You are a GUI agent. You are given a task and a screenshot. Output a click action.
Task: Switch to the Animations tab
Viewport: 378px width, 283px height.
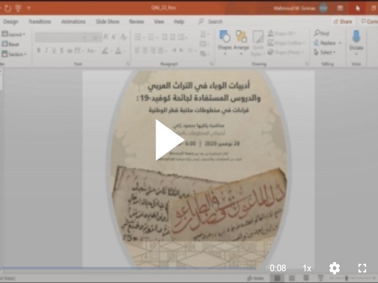click(x=73, y=22)
